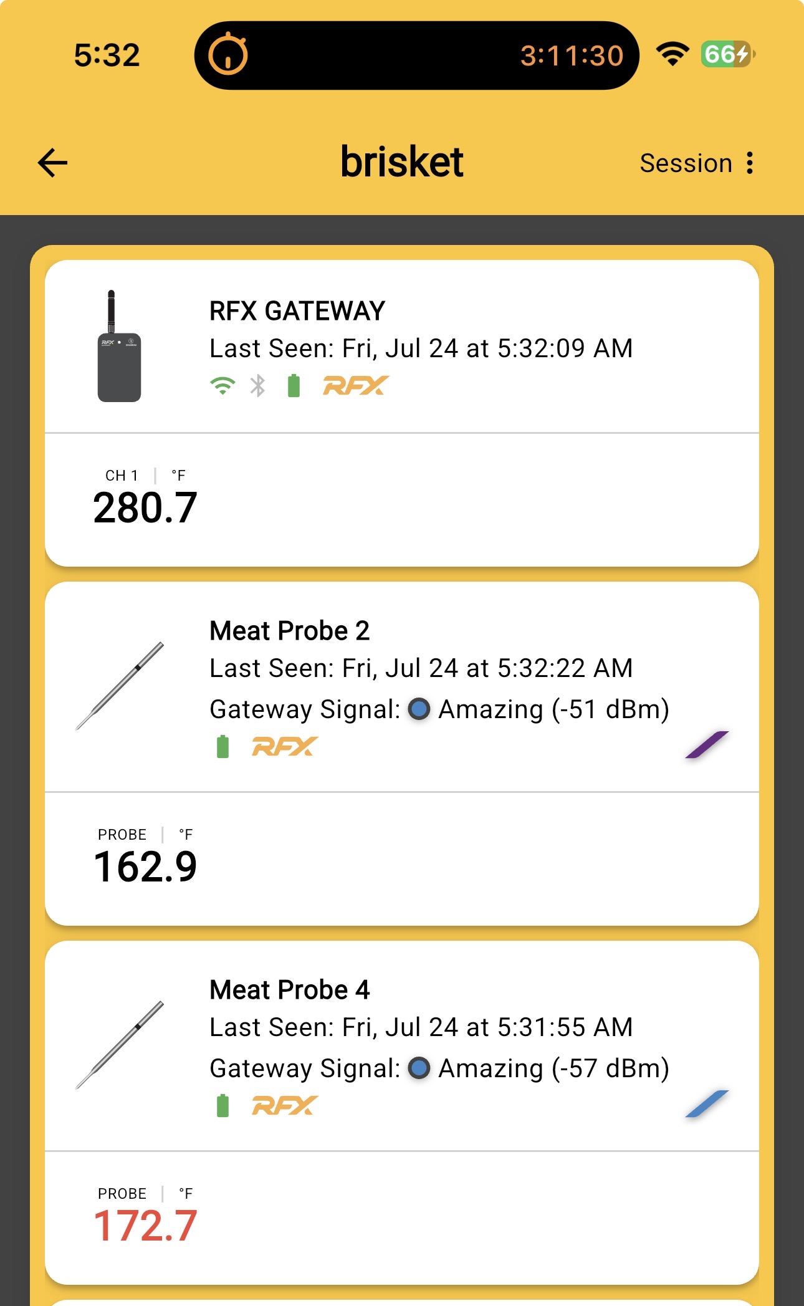Tap the gateway green battery icon
Image resolution: width=804 pixels, height=1306 pixels.
pos(294,386)
